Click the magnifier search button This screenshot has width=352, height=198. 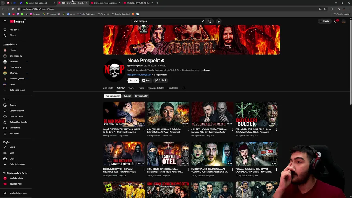coord(209,21)
